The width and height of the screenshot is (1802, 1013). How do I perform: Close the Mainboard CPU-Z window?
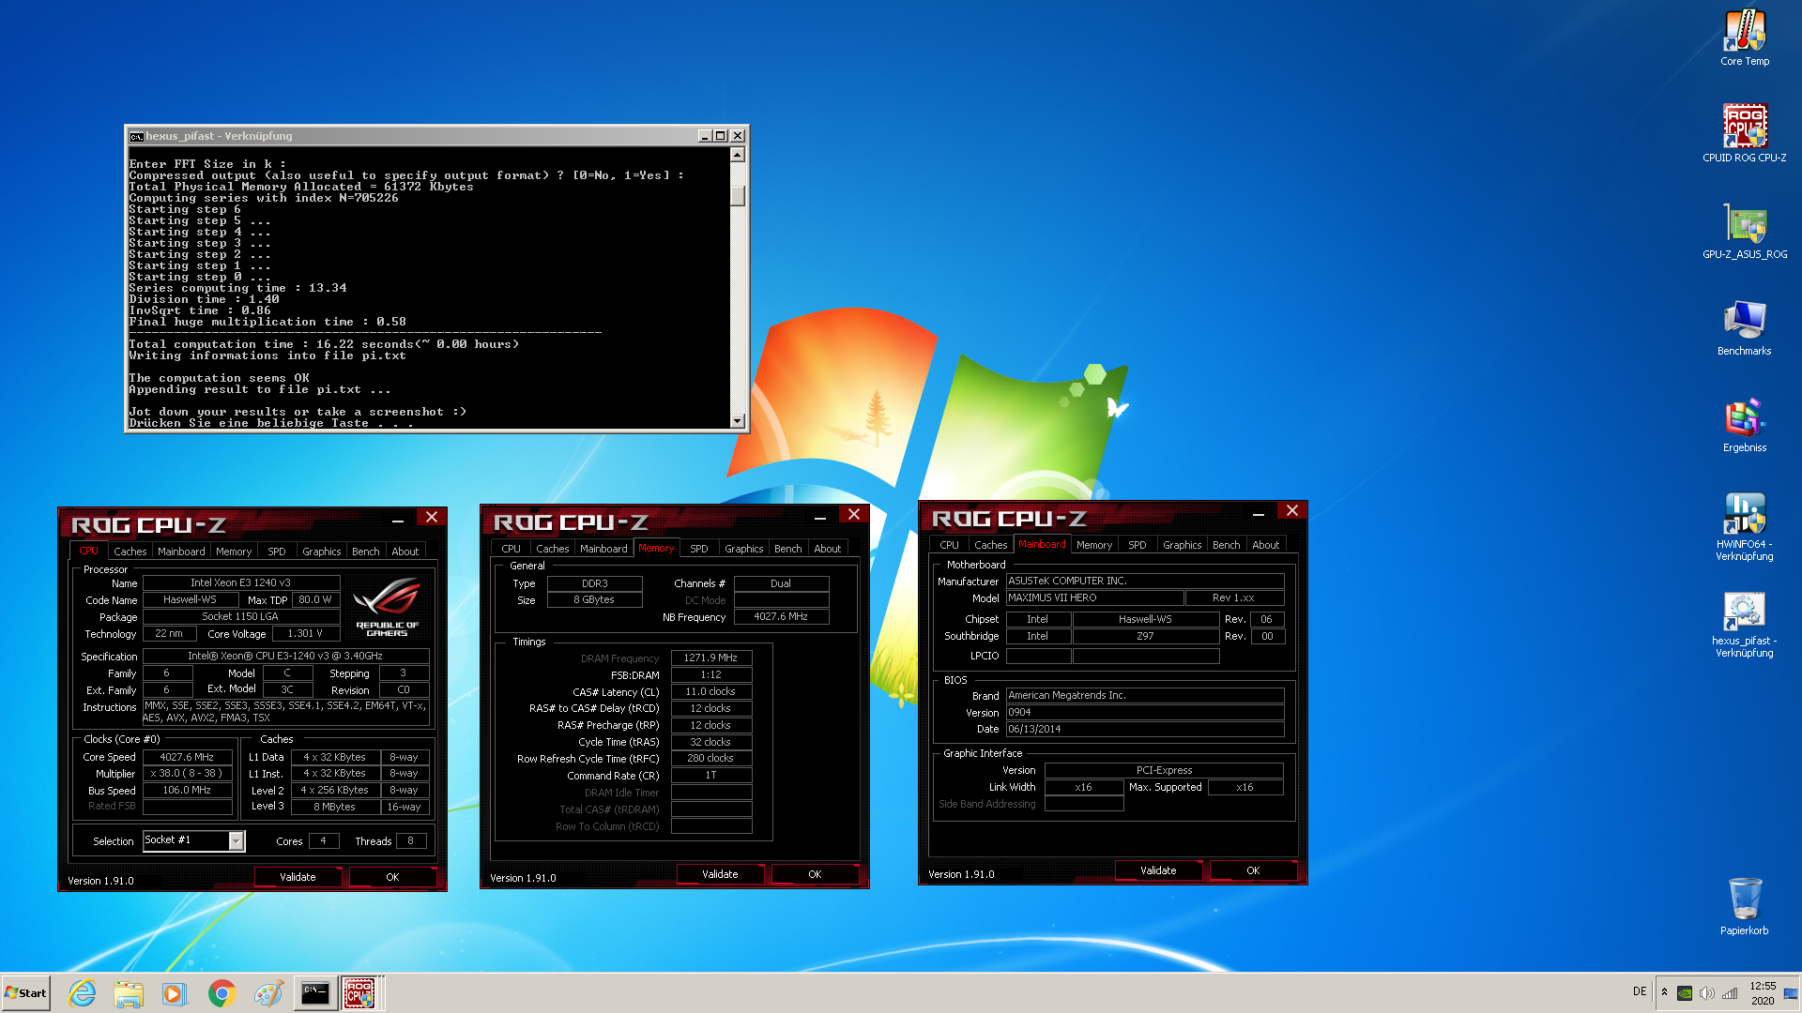pyautogui.click(x=1292, y=510)
